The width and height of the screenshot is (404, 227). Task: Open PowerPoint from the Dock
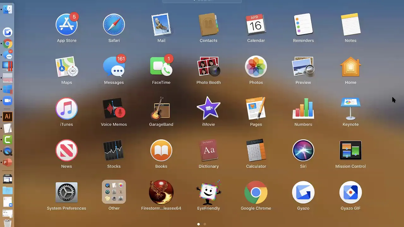coord(8,163)
